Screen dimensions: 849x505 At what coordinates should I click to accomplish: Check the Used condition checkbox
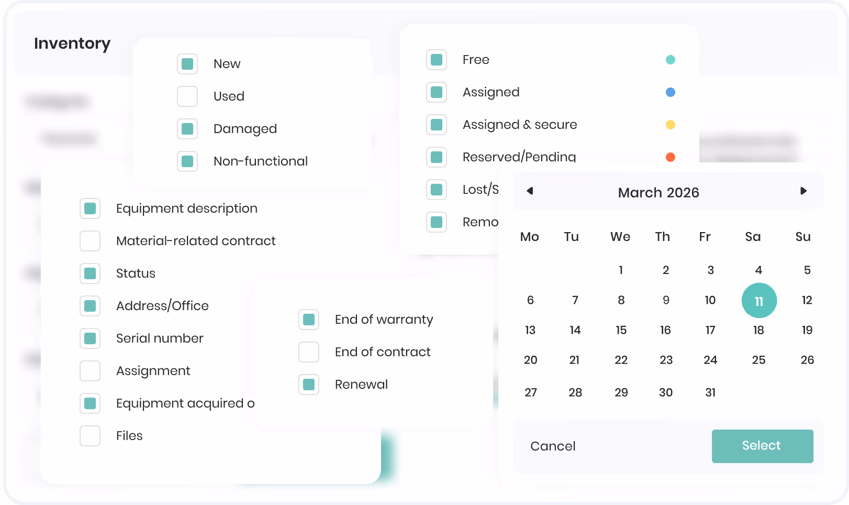coord(187,96)
